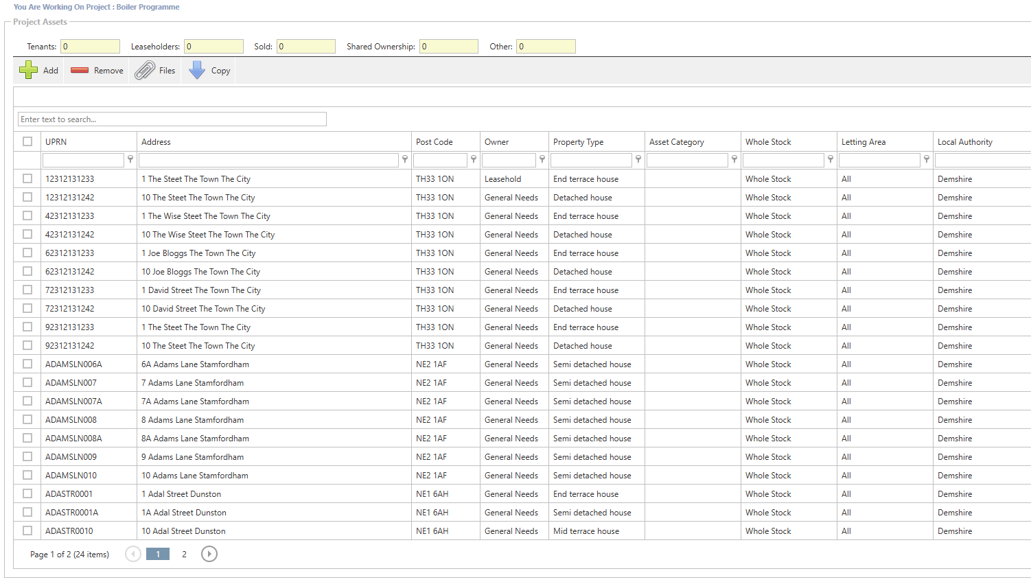1031x582 pixels.
Task: Toggle the select-all header checkbox
Action: point(27,141)
